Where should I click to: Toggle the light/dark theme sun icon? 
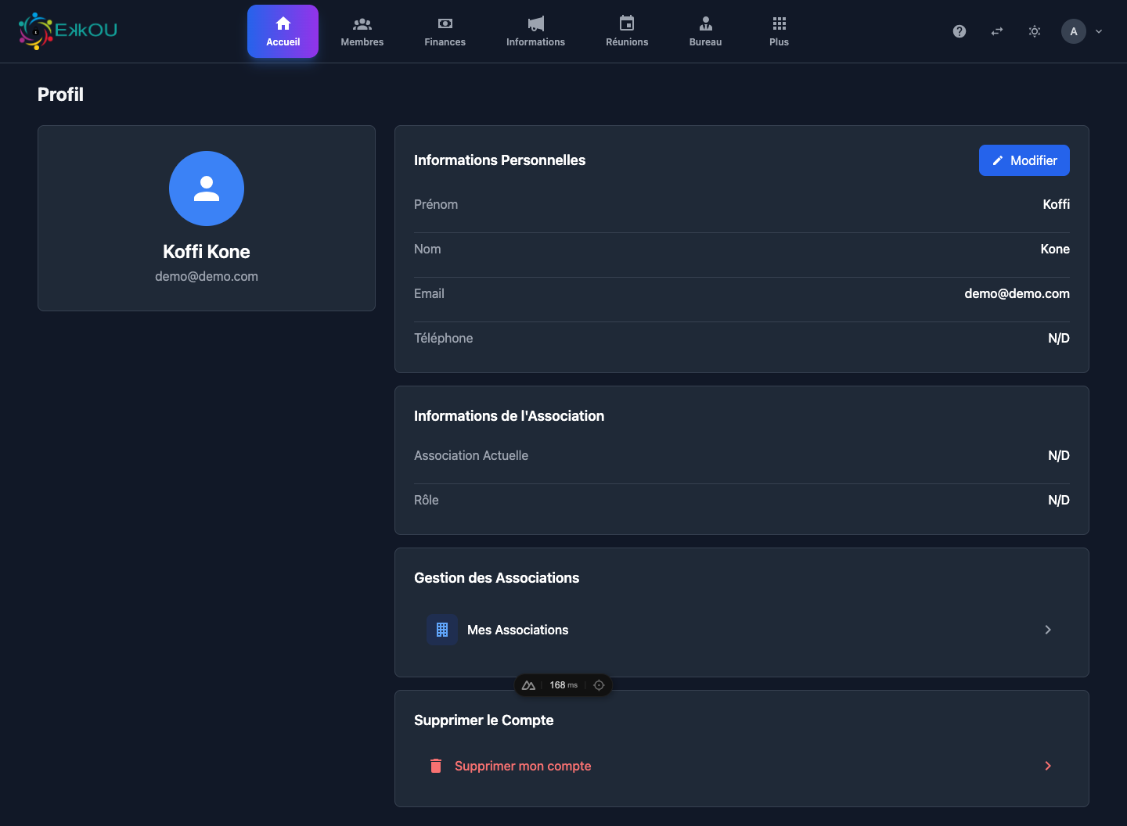click(x=1035, y=31)
